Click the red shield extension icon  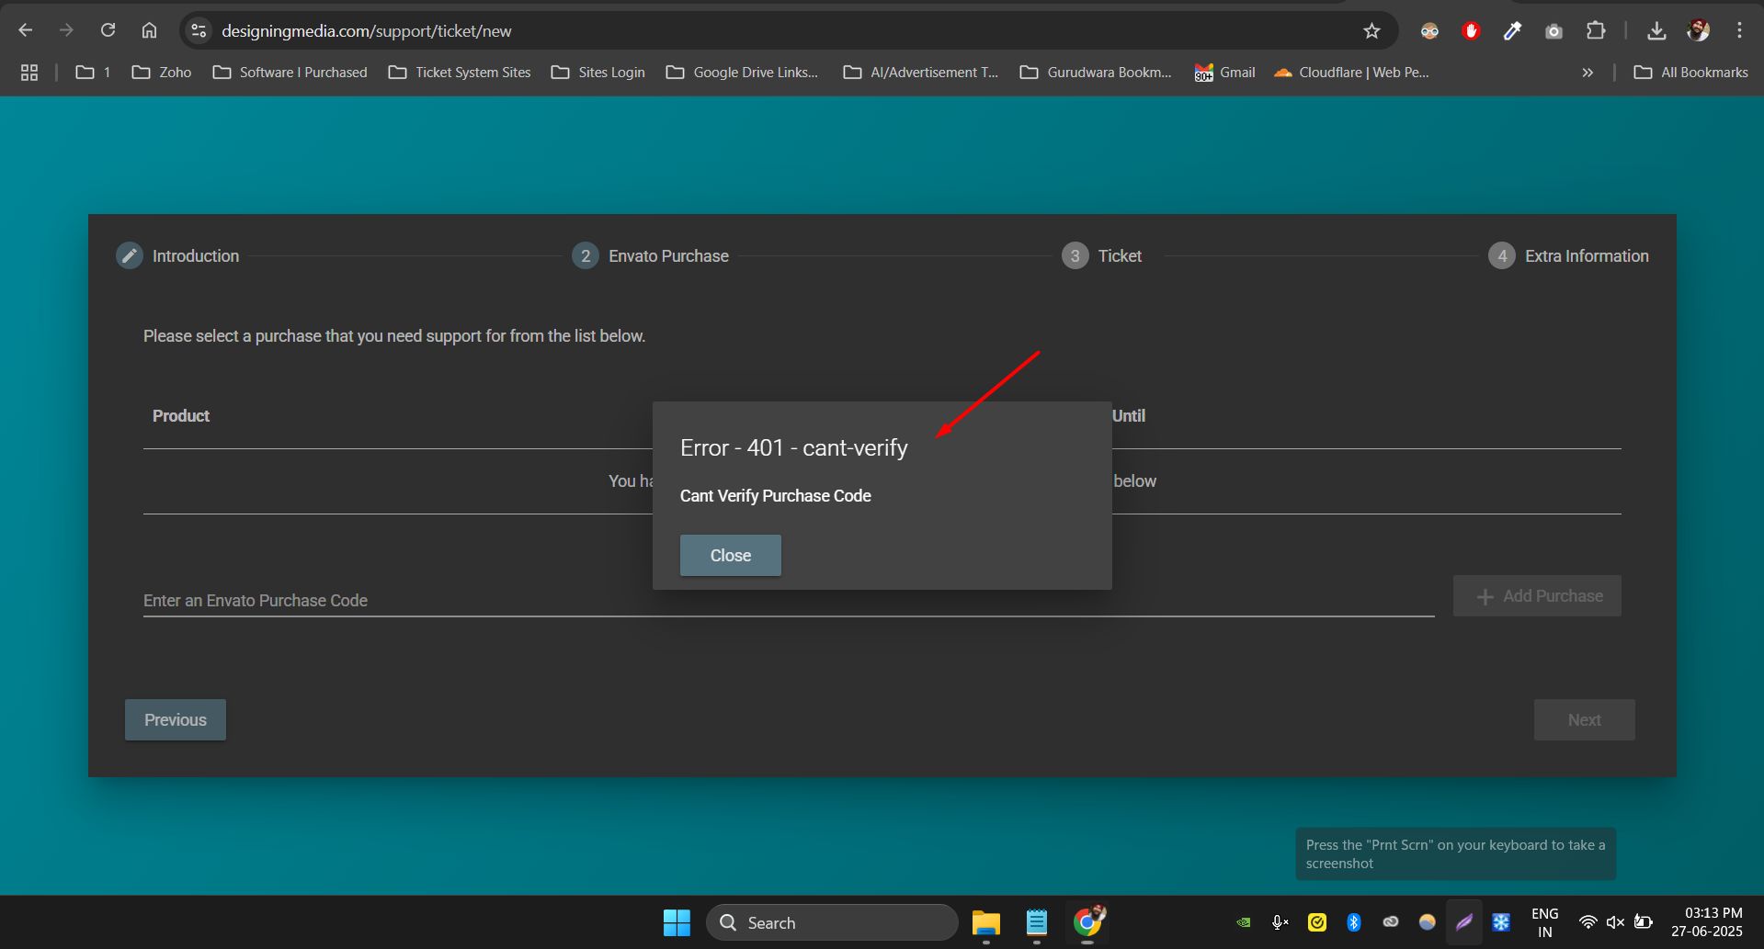click(x=1471, y=30)
